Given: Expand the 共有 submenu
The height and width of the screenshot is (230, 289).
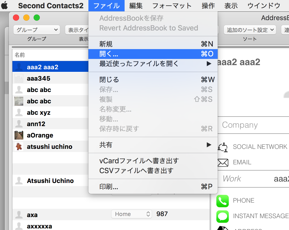Looking at the screenshot, I should pyautogui.click(x=153, y=145).
